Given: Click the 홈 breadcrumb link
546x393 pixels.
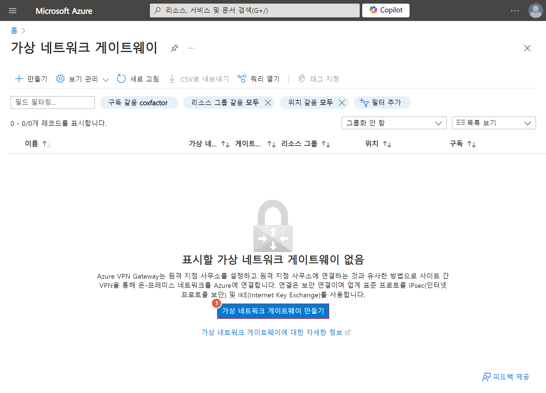Looking at the screenshot, I should point(14,30).
